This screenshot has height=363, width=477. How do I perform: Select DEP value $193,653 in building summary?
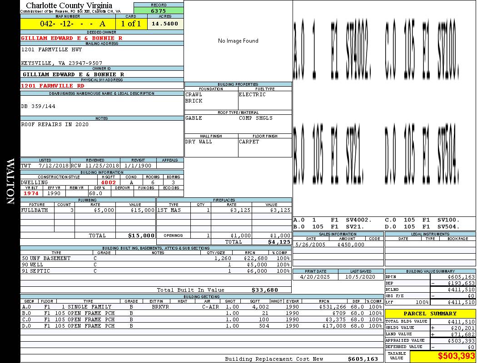[x=461, y=283]
